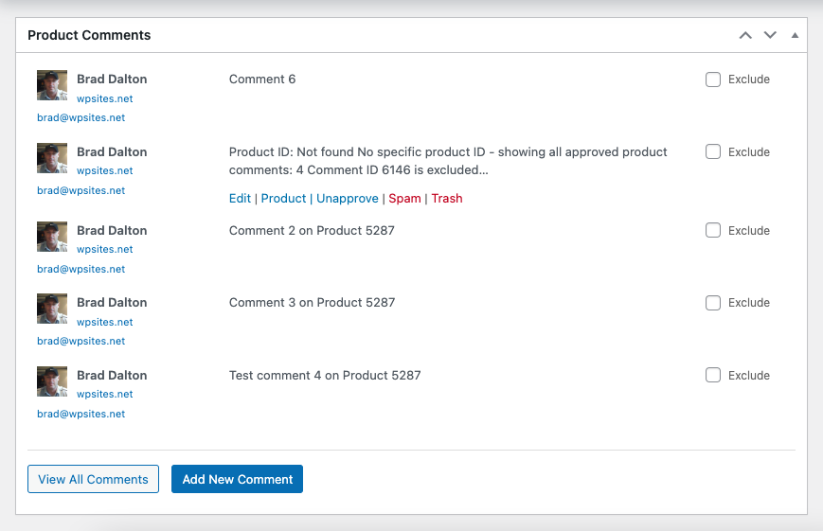Click brad@wpsites.net email for Comment 3
This screenshot has width=823, height=531.
pyautogui.click(x=81, y=341)
